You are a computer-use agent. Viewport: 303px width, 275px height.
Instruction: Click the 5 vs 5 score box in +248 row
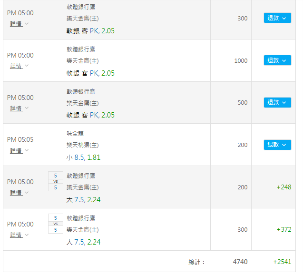tap(56, 181)
